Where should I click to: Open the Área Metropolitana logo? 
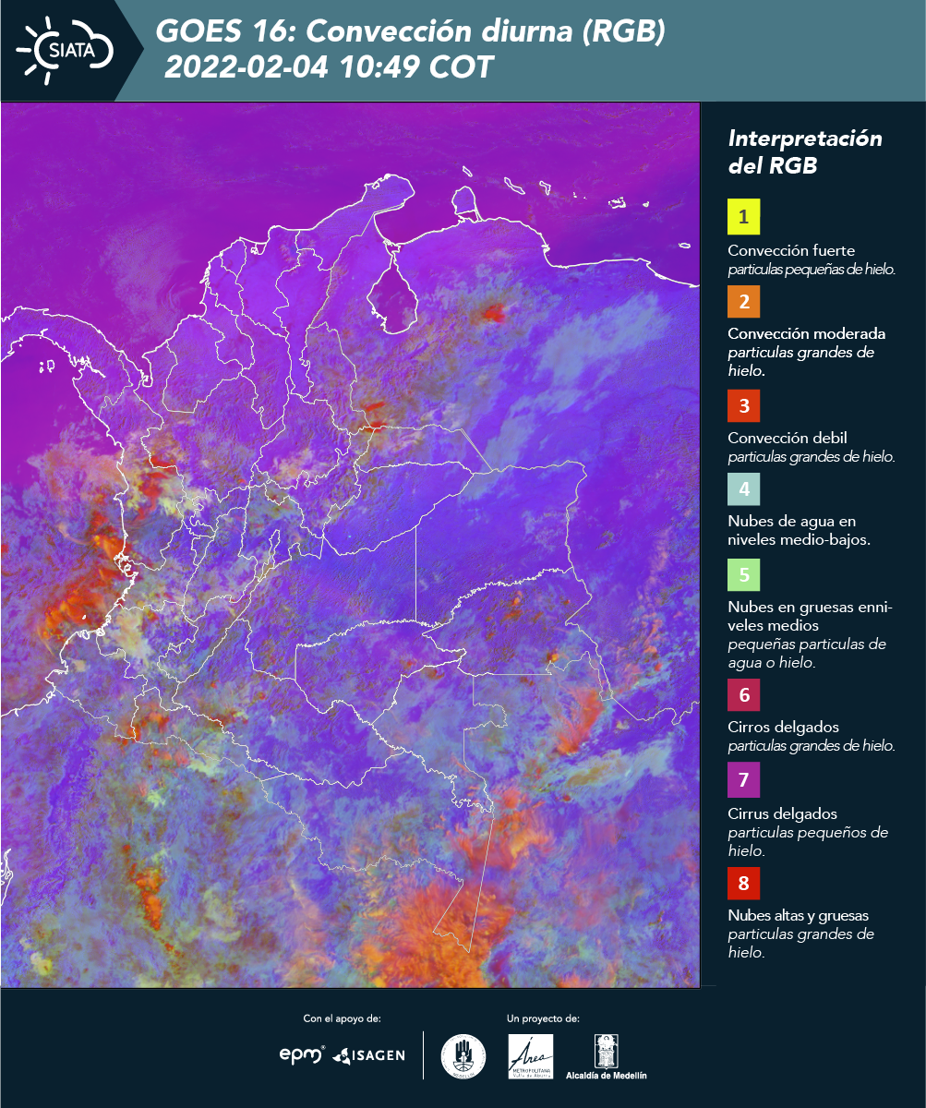[x=531, y=1056]
